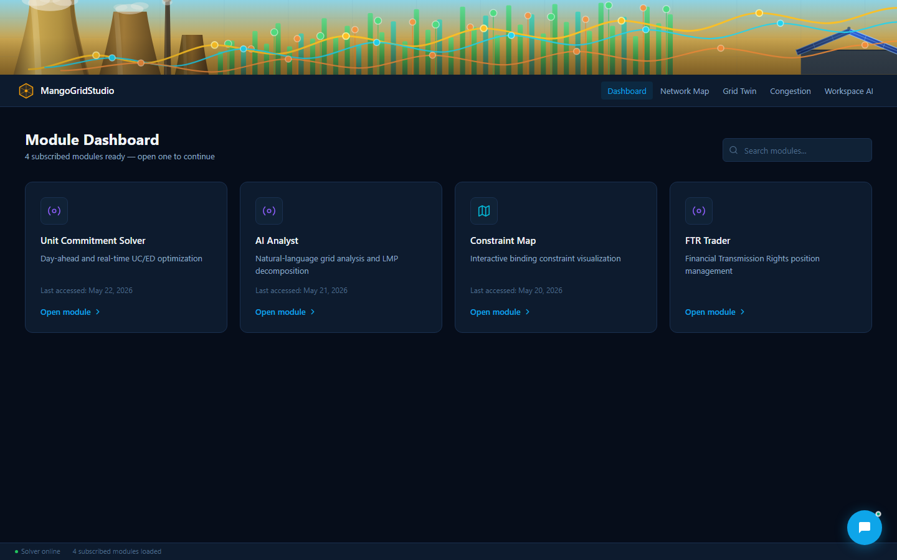The height and width of the screenshot is (560, 897).
Task: Click chevron next to FTR Trader Open module
Action: [x=743, y=312]
